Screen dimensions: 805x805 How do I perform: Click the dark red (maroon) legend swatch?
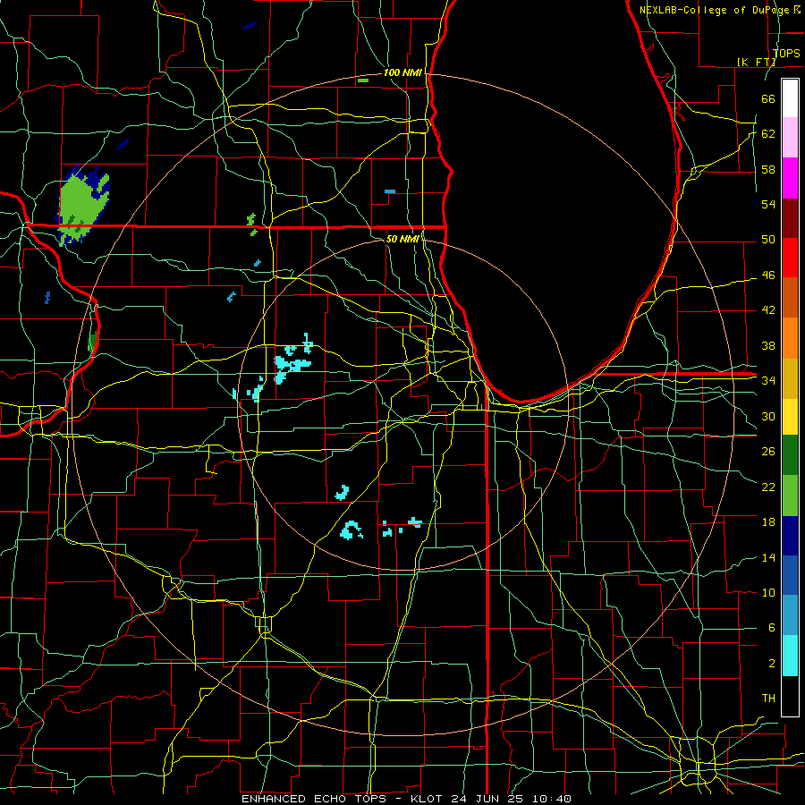[790, 217]
